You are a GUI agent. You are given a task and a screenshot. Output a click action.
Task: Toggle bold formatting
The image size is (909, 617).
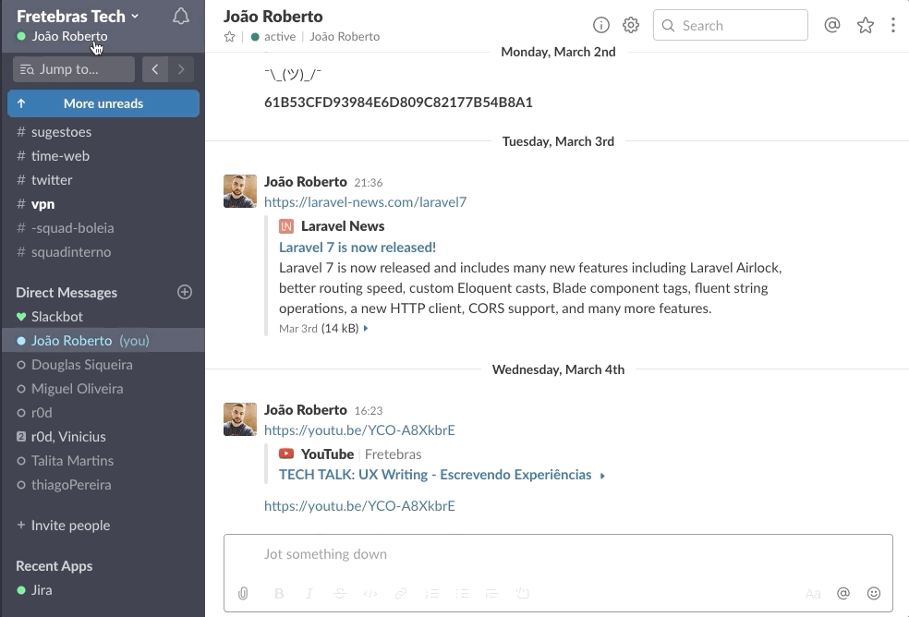(x=279, y=593)
